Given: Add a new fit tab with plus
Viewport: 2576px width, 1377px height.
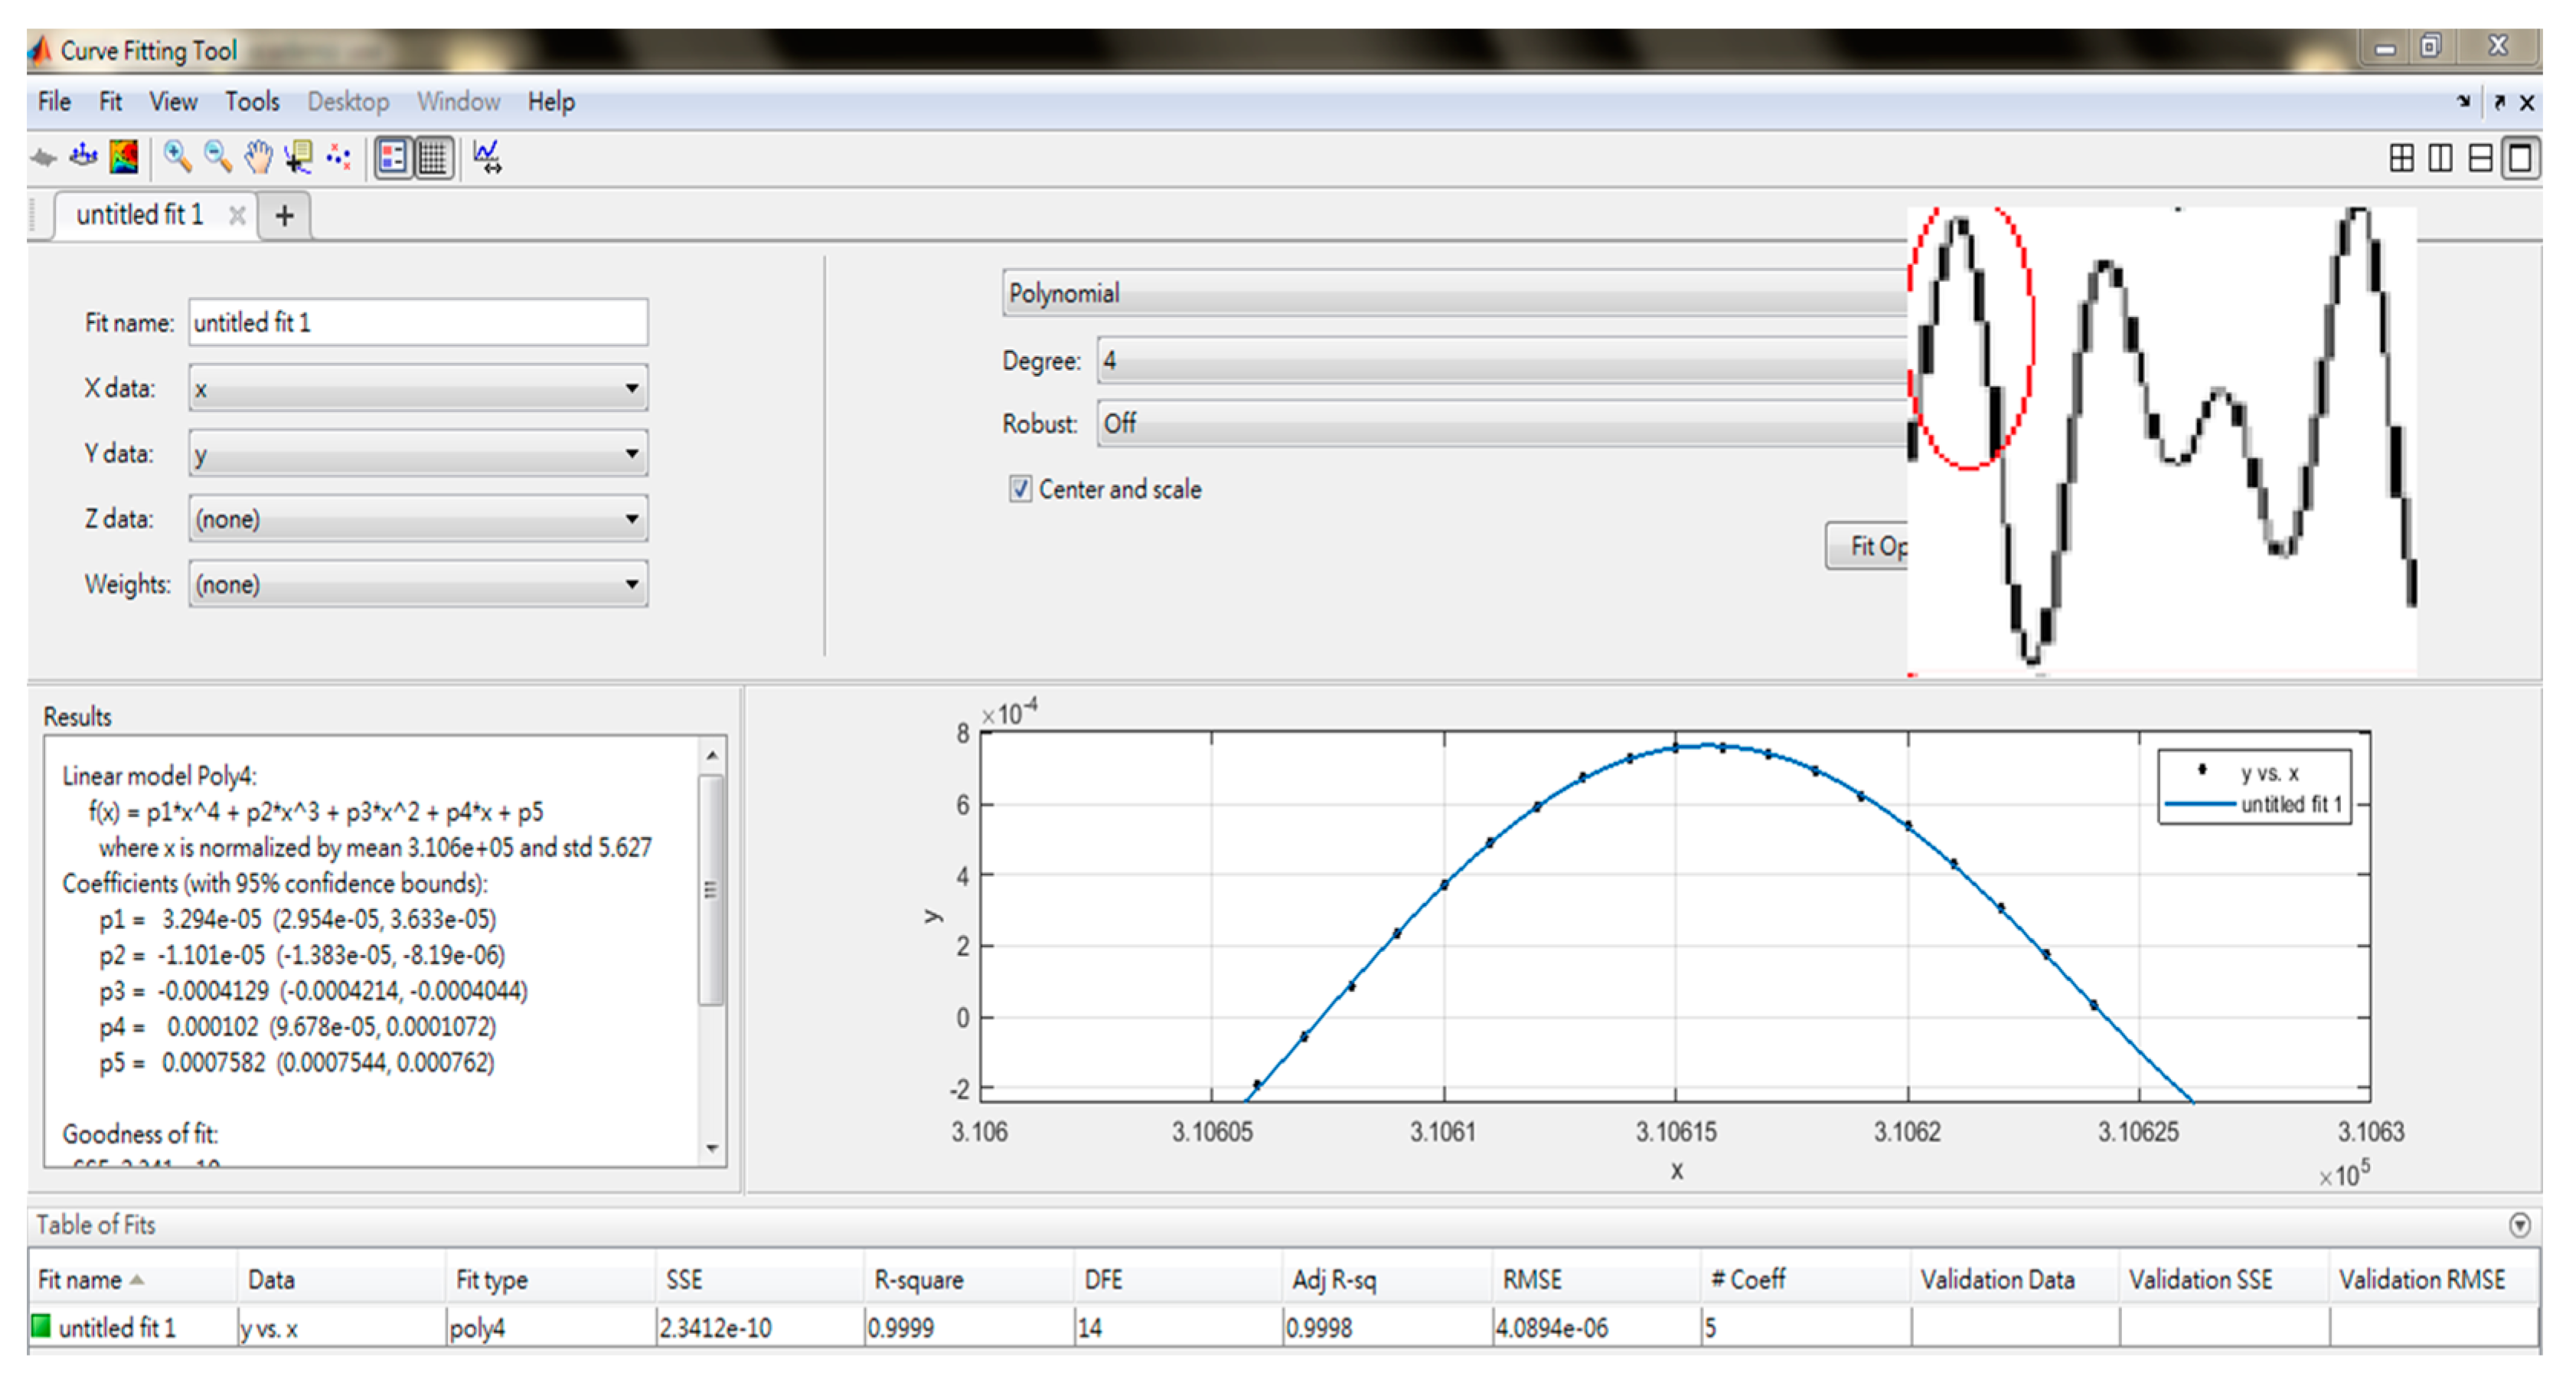Looking at the screenshot, I should [x=285, y=215].
